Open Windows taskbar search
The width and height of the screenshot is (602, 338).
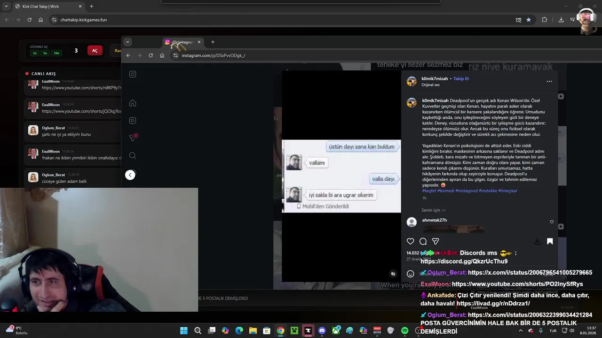(198, 330)
